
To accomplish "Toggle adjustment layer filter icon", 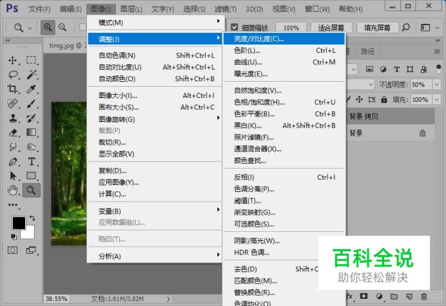I will click(383, 69).
